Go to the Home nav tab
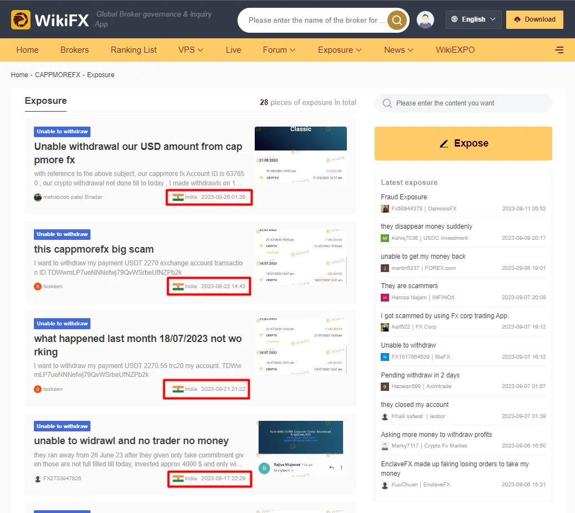Image resolution: width=575 pixels, height=513 pixels. [x=28, y=50]
